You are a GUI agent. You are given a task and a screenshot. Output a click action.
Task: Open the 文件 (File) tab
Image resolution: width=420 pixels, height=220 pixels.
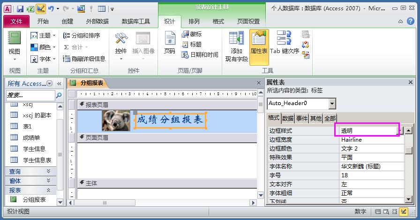click(16, 22)
